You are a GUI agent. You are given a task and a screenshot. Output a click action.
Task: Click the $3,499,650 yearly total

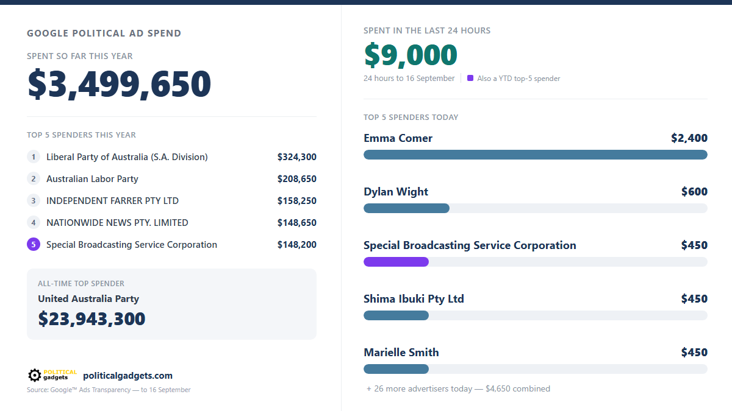pos(120,84)
